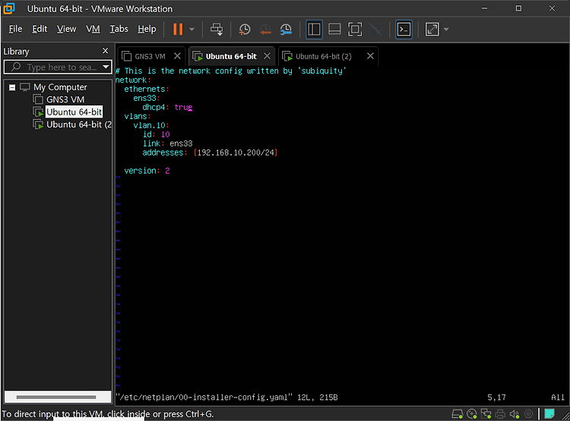
Task: Click the subiquity comment line
Action: pyautogui.click(x=231, y=71)
